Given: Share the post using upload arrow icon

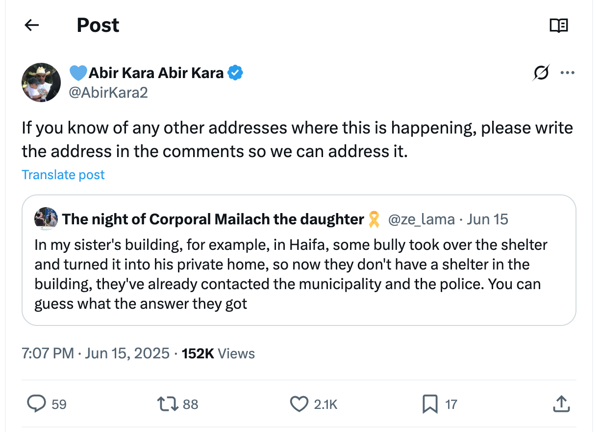Looking at the screenshot, I should point(561,404).
